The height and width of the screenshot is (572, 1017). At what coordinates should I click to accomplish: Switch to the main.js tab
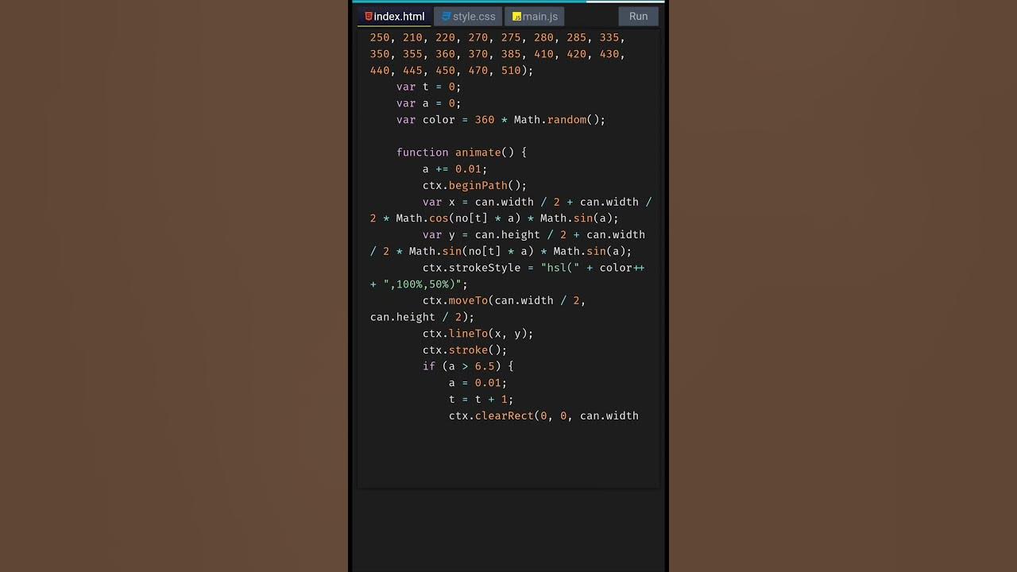click(535, 16)
